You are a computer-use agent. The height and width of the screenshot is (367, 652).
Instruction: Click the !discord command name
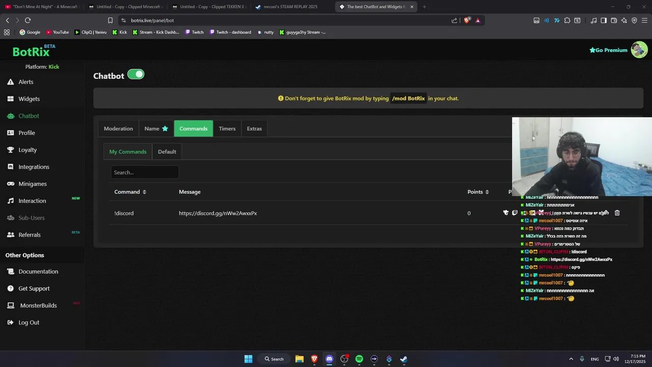tap(124, 213)
